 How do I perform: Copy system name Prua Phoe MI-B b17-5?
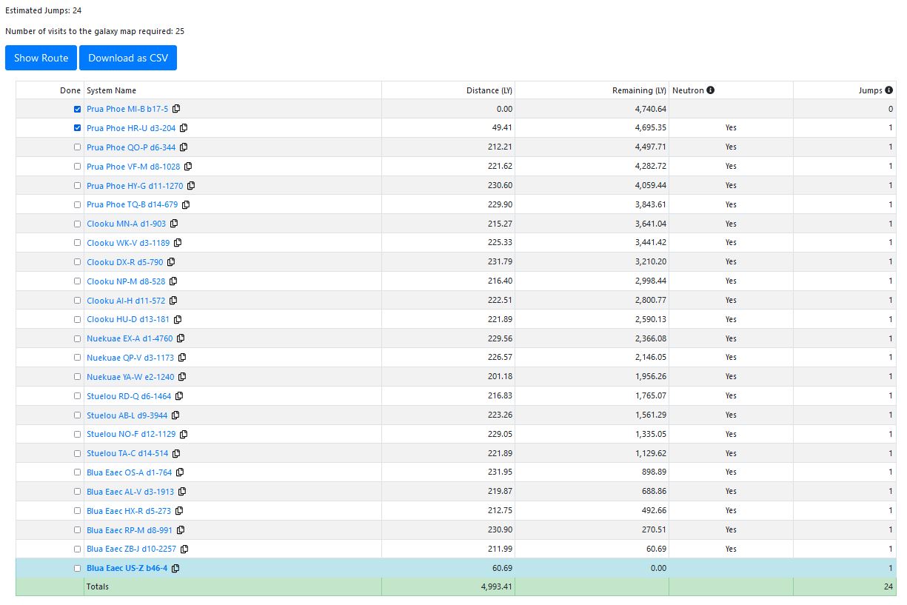pyautogui.click(x=176, y=109)
